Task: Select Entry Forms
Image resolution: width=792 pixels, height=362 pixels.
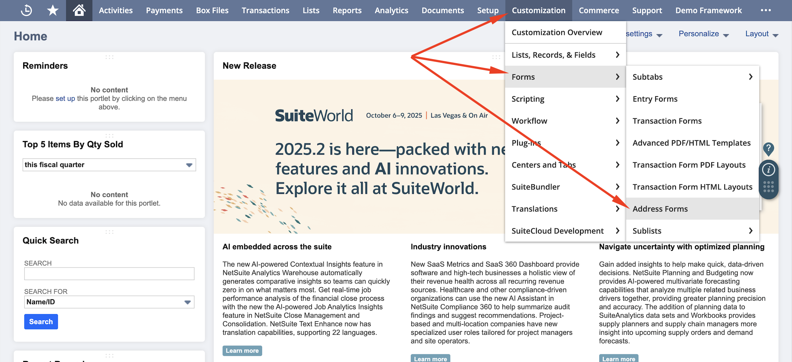Action: [x=692, y=99]
